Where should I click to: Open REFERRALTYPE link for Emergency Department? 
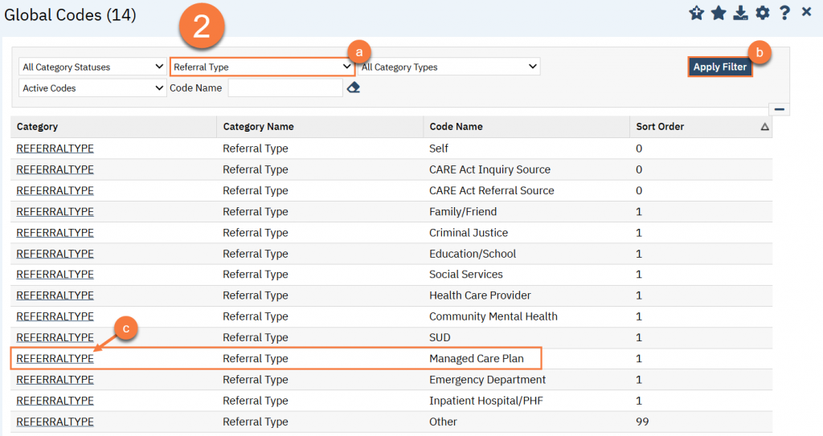(x=55, y=379)
